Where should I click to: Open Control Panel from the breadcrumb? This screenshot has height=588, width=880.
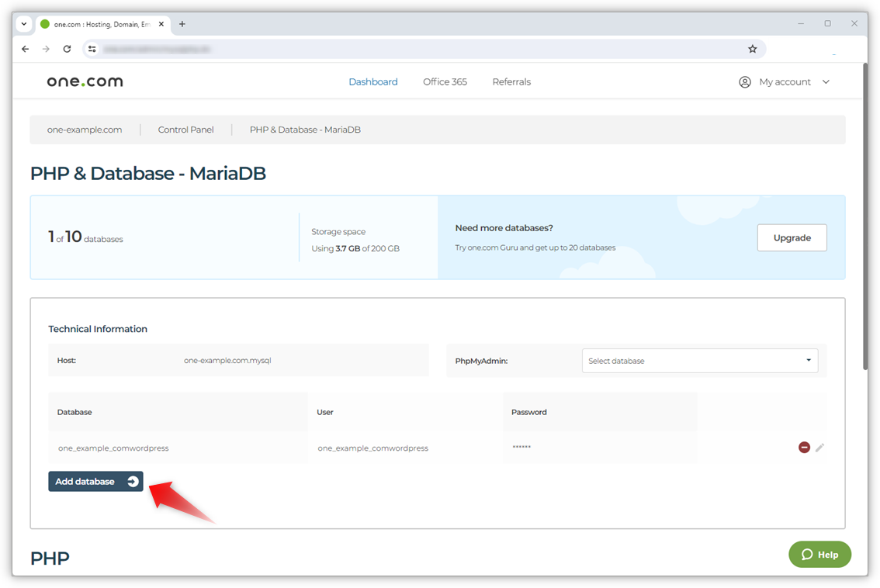(185, 130)
